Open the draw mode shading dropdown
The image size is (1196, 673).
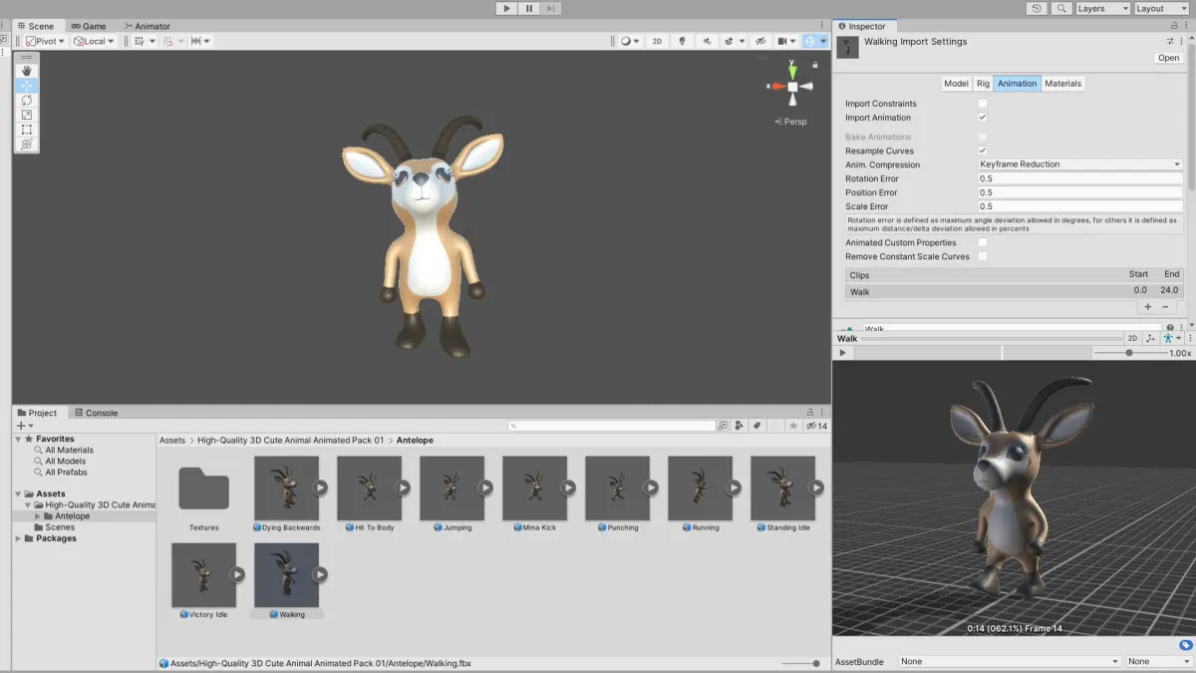629,41
